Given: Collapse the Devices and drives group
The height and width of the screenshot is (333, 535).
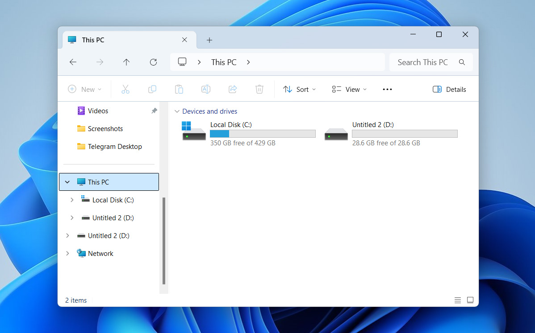Looking at the screenshot, I should click(x=177, y=111).
